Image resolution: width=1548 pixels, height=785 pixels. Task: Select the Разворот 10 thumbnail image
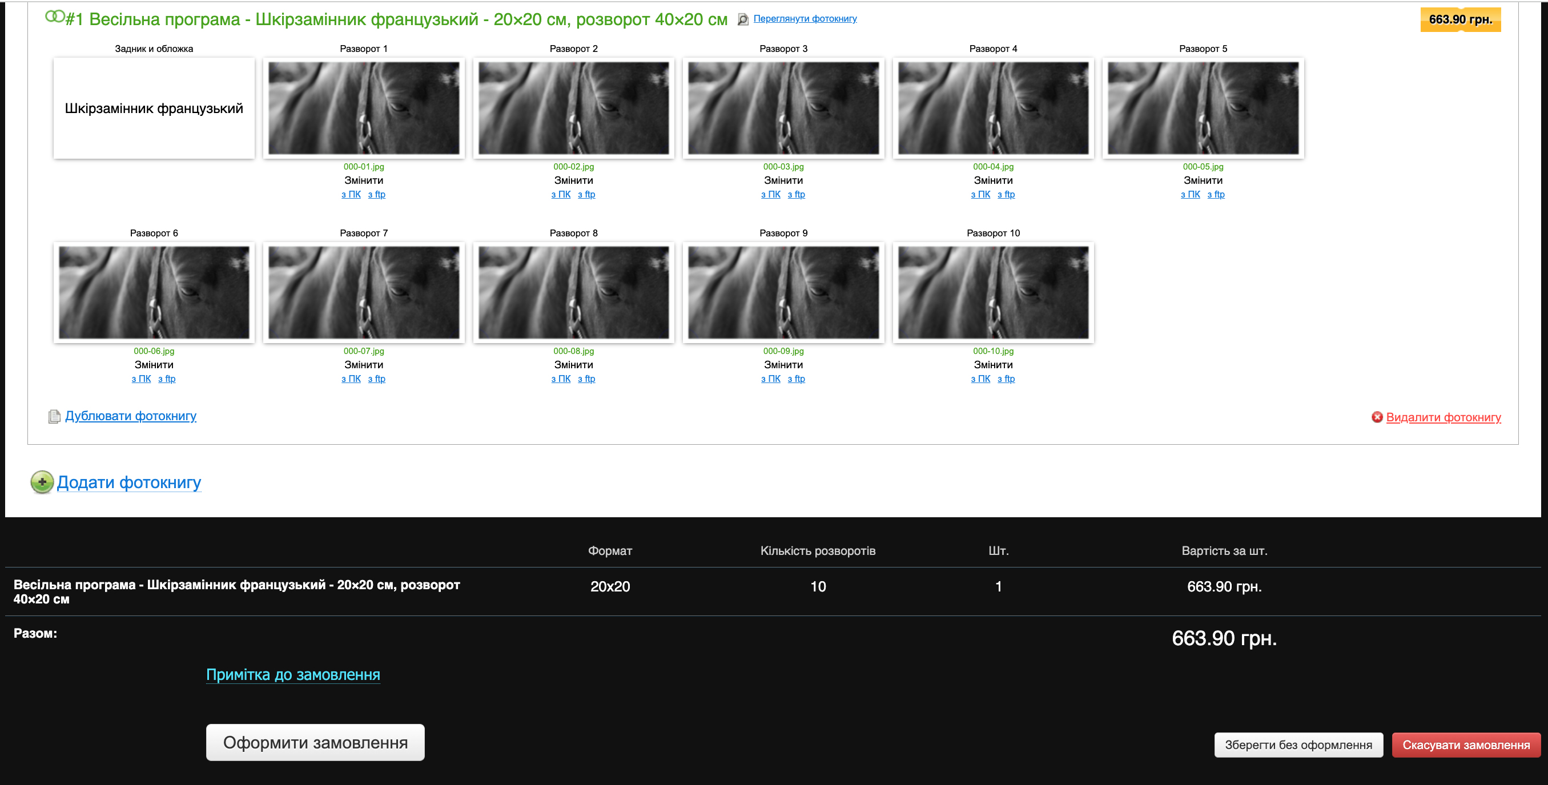(x=993, y=292)
